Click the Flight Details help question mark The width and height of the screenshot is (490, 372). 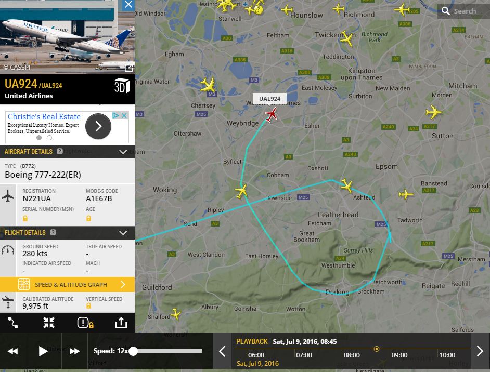click(x=53, y=232)
